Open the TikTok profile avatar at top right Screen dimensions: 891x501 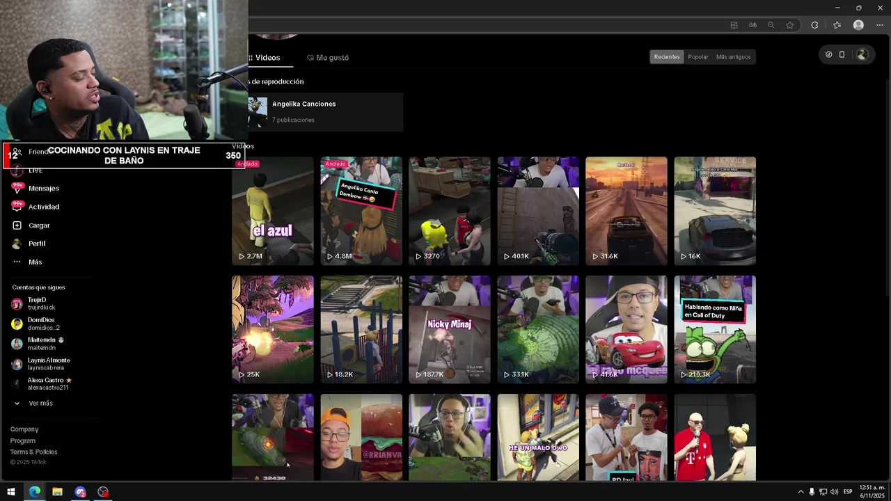pos(862,54)
